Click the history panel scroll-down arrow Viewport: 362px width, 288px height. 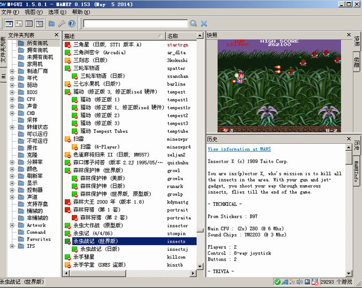349,274
